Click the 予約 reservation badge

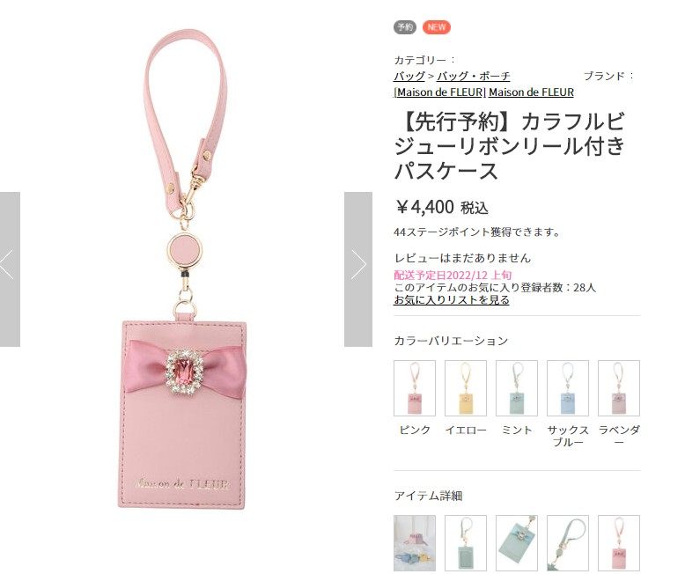(405, 27)
